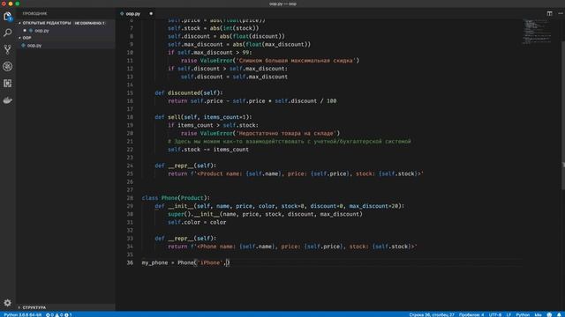
Task: Click the minimap code overview
Action: coord(537,32)
